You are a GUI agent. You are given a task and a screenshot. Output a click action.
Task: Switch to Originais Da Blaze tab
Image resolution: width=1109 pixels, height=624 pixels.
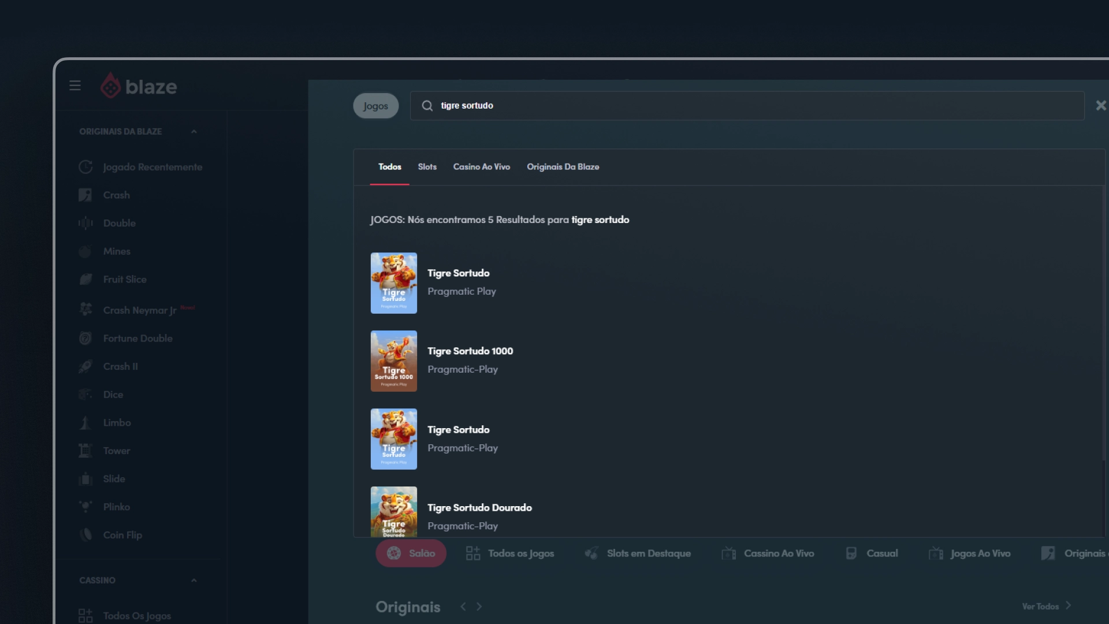click(563, 167)
